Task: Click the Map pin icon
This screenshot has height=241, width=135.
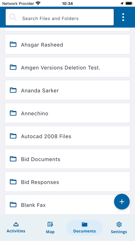Action: coord(50,224)
